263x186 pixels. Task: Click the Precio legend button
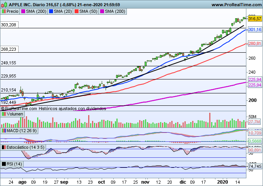(10, 11)
